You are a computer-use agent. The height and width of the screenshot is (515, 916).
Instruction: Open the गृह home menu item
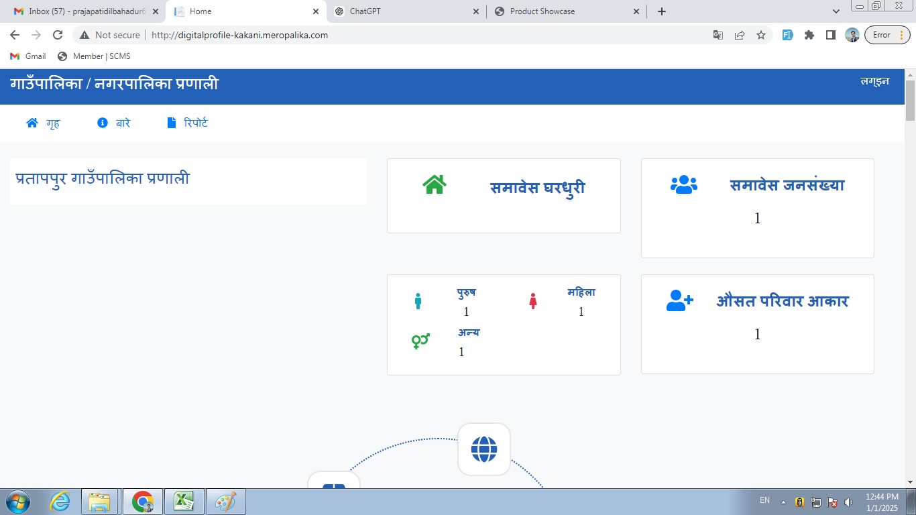[43, 123]
